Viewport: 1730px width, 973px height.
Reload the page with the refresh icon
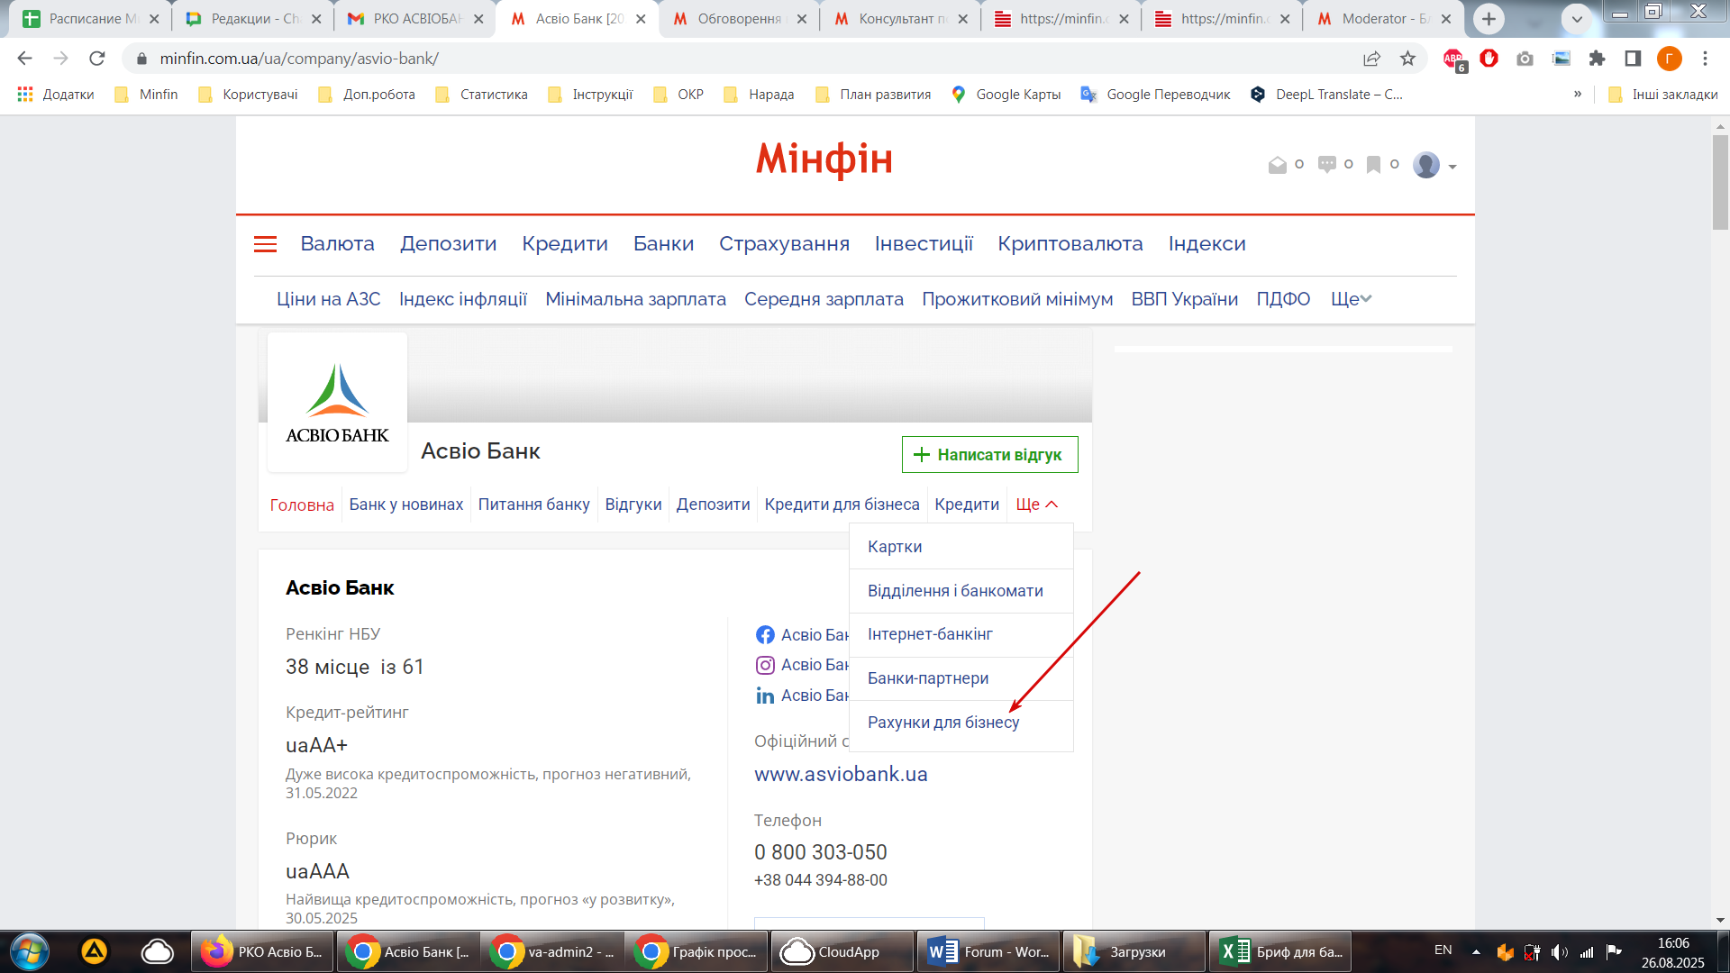tap(96, 59)
